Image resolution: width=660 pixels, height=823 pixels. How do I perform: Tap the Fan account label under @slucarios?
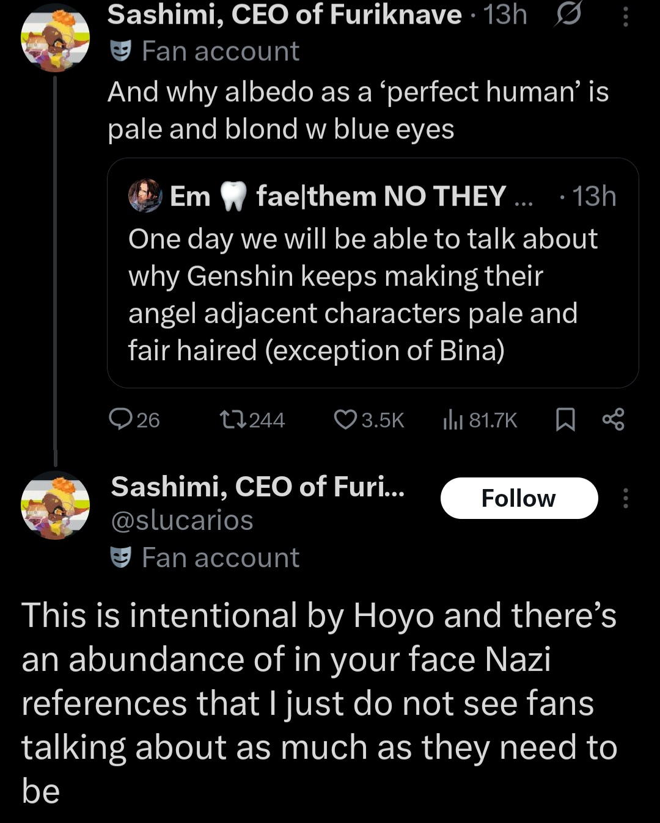220,557
